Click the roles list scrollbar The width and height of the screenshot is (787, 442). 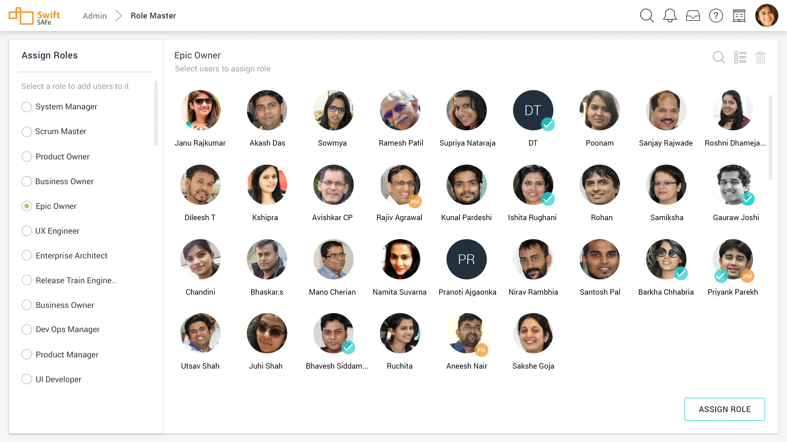click(156, 113)
